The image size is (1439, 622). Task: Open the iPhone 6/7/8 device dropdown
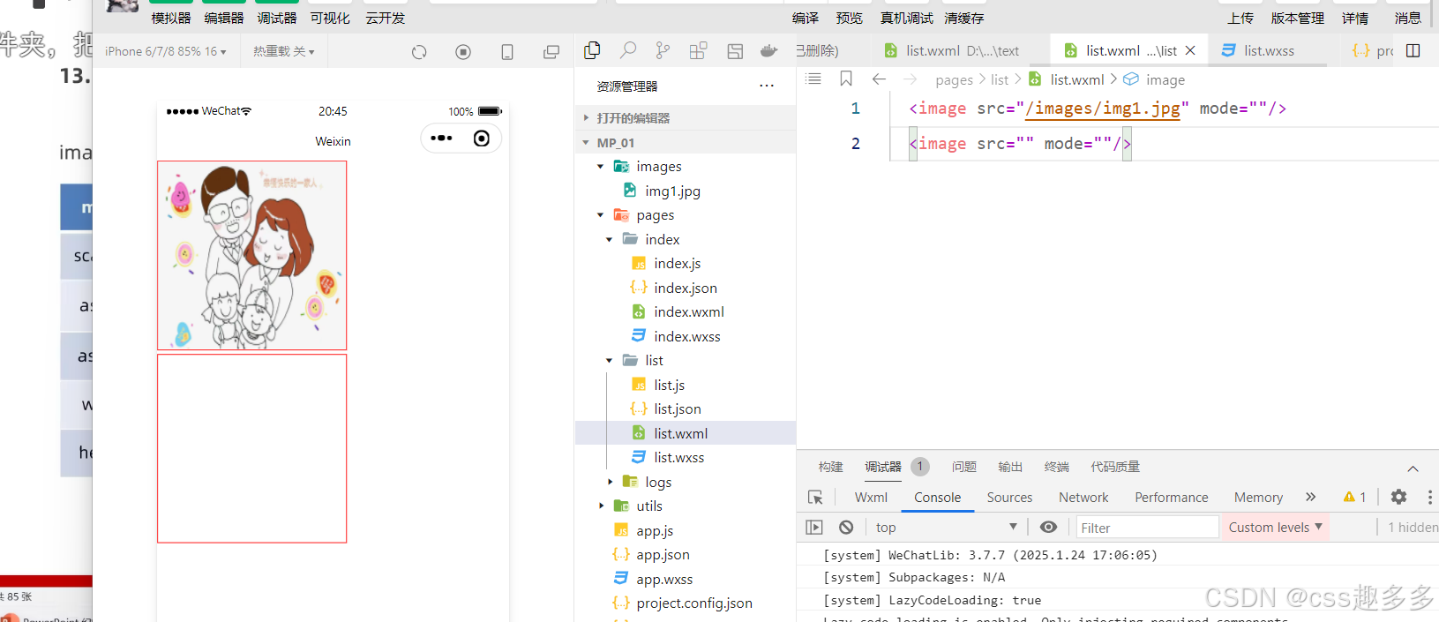tap(166, 51)
